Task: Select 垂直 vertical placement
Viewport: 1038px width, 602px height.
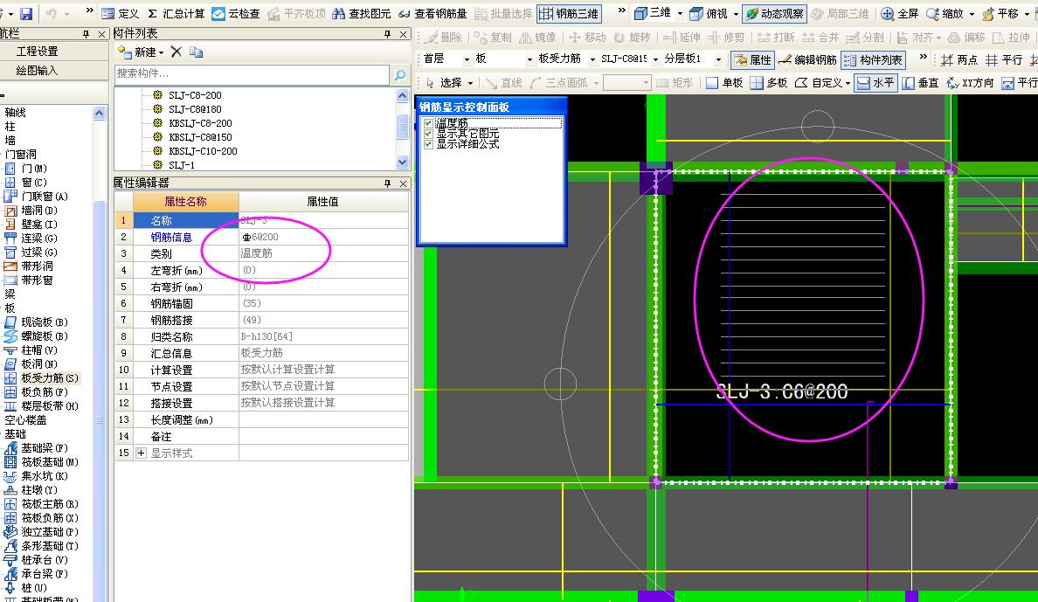Action: [920, 83]
